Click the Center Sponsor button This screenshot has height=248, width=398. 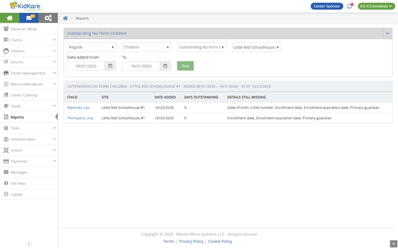tap(327, 6)
